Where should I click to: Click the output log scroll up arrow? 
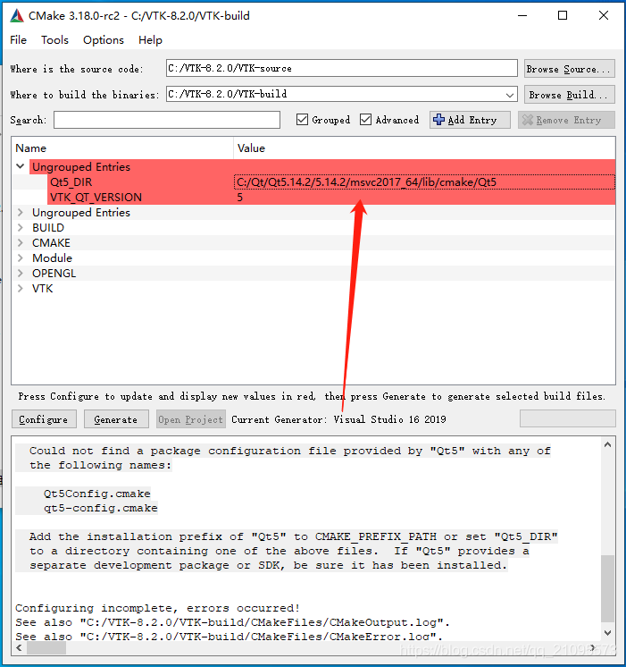click(x=608, y=444)
